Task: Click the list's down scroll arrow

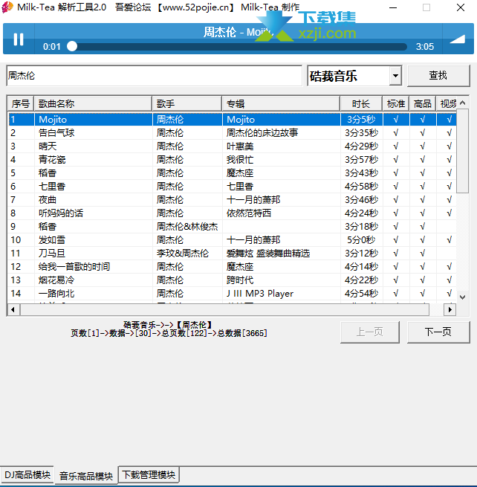Action: (x=462, y=297)
